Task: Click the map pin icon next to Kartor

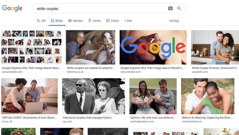Action: click(x=90, y=20)
